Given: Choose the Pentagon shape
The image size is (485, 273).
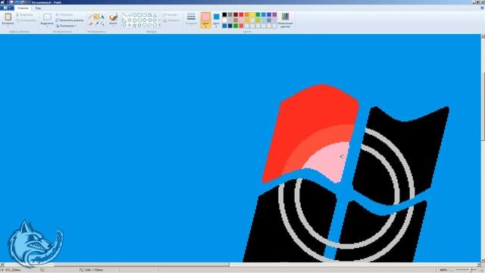Looking at the screenshot, I should coord(135,20).
